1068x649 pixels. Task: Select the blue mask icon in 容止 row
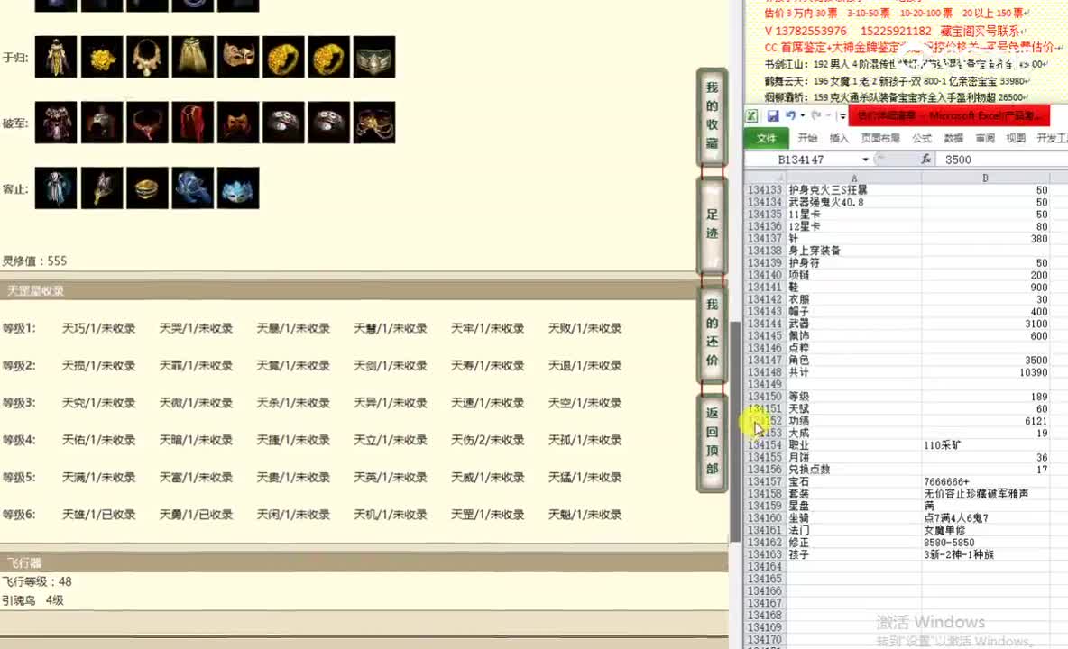coord(238,187)
